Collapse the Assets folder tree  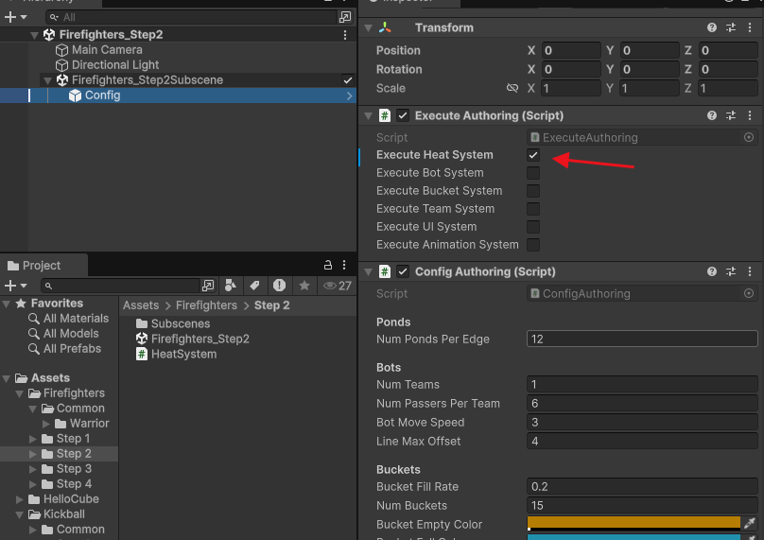pos(7,378)
